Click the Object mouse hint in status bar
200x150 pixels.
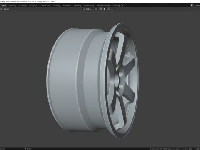[x=27, y=149]
